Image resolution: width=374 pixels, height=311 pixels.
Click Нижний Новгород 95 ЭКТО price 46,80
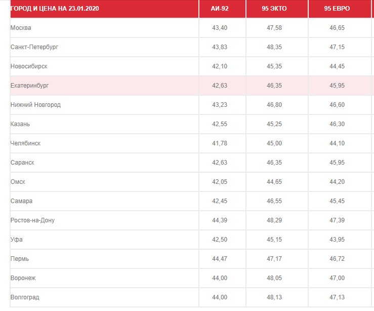click(274, 105)
